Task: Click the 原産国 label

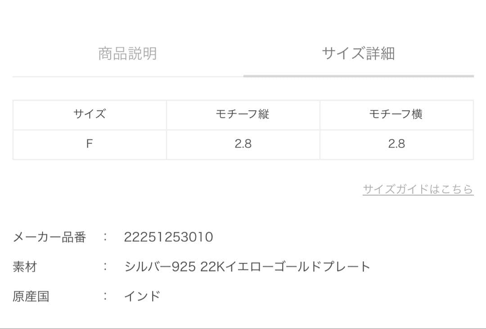Action: click(x=31, y=297)
